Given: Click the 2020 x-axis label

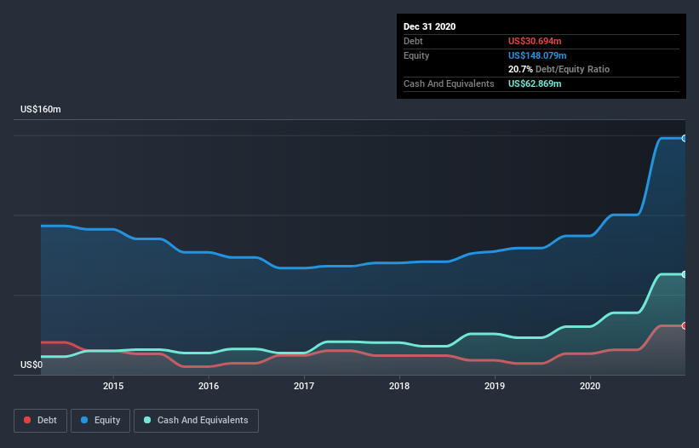Looking at the screenshot, I should [591, 387].
